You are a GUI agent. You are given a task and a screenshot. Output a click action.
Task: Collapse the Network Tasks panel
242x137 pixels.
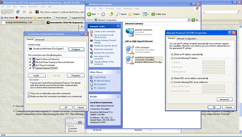118,26
